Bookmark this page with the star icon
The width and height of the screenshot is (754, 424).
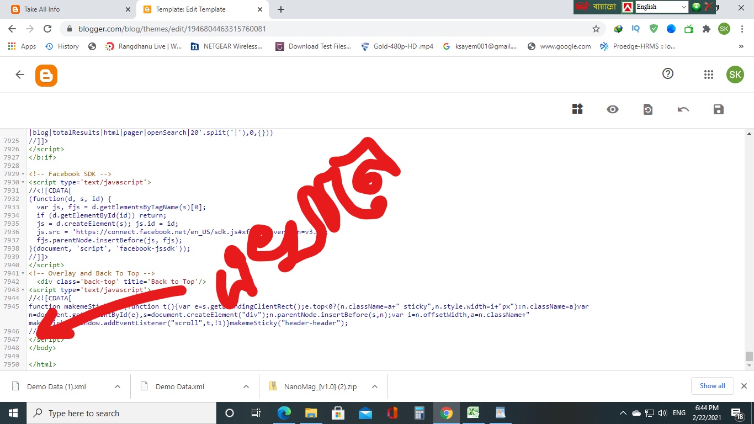pyautogui.click(x=596, y=29)
